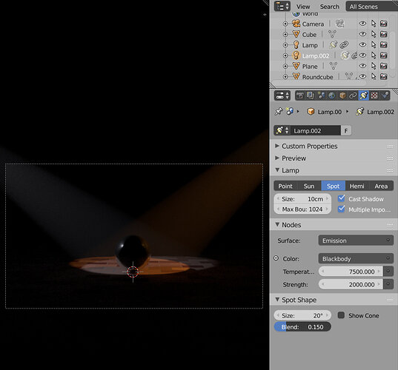398x370 pixels.
Task: Open the Render properties camera tab
Action: pos(300,95)
